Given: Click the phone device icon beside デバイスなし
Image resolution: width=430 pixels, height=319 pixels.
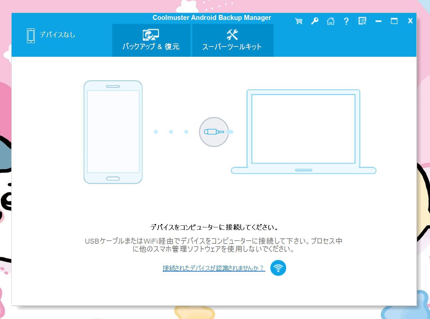Looking at the screenshot, I should 31,36.
